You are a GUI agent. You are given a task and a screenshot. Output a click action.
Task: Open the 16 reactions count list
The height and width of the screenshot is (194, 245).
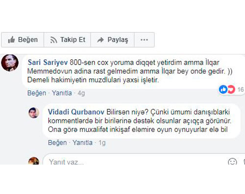coord(241,90)
